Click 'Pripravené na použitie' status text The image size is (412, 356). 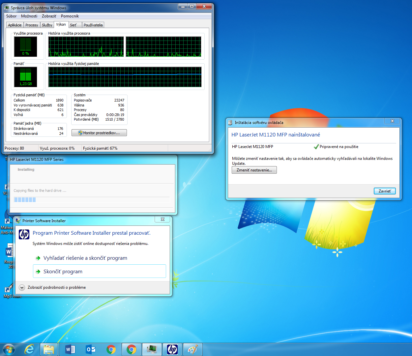(x=339, y=147)
